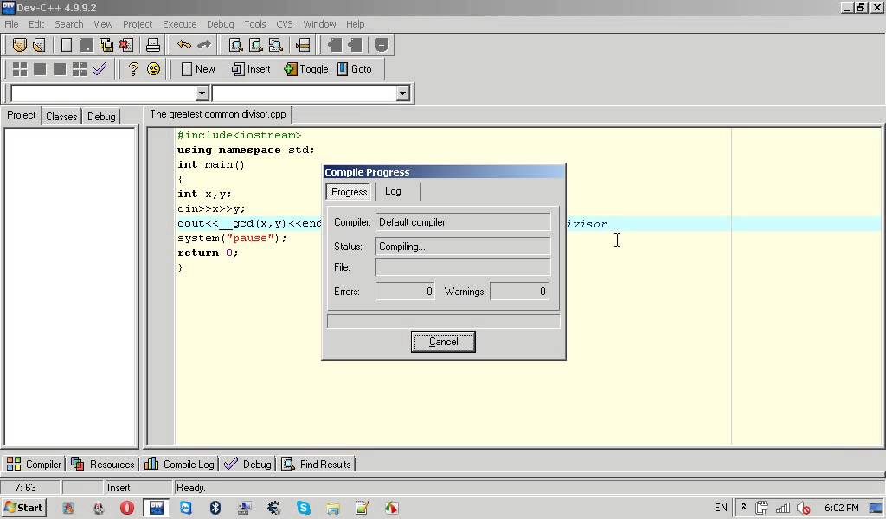This screenshot has width=886, height=519.
Task: Open Skype from the taskbar
Action: coord(304,508)
